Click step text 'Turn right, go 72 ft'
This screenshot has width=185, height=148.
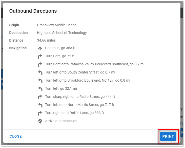tap(60, 56)
